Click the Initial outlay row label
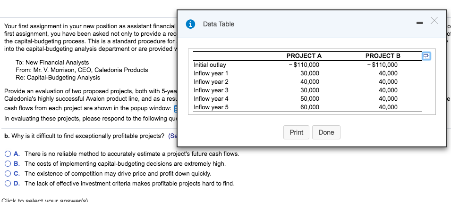The height and width of the screenshot is (202, 451). pos(210,65)
